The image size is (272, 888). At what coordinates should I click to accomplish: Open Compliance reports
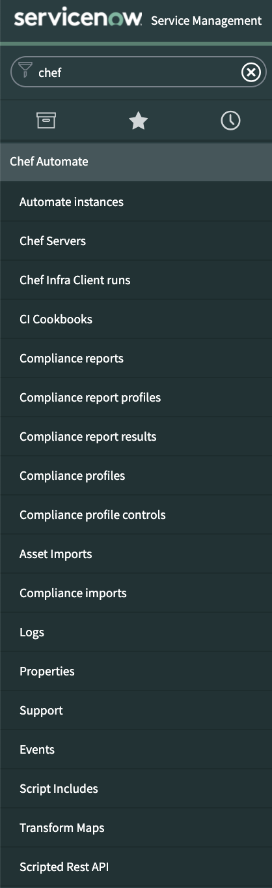point(136,359)
